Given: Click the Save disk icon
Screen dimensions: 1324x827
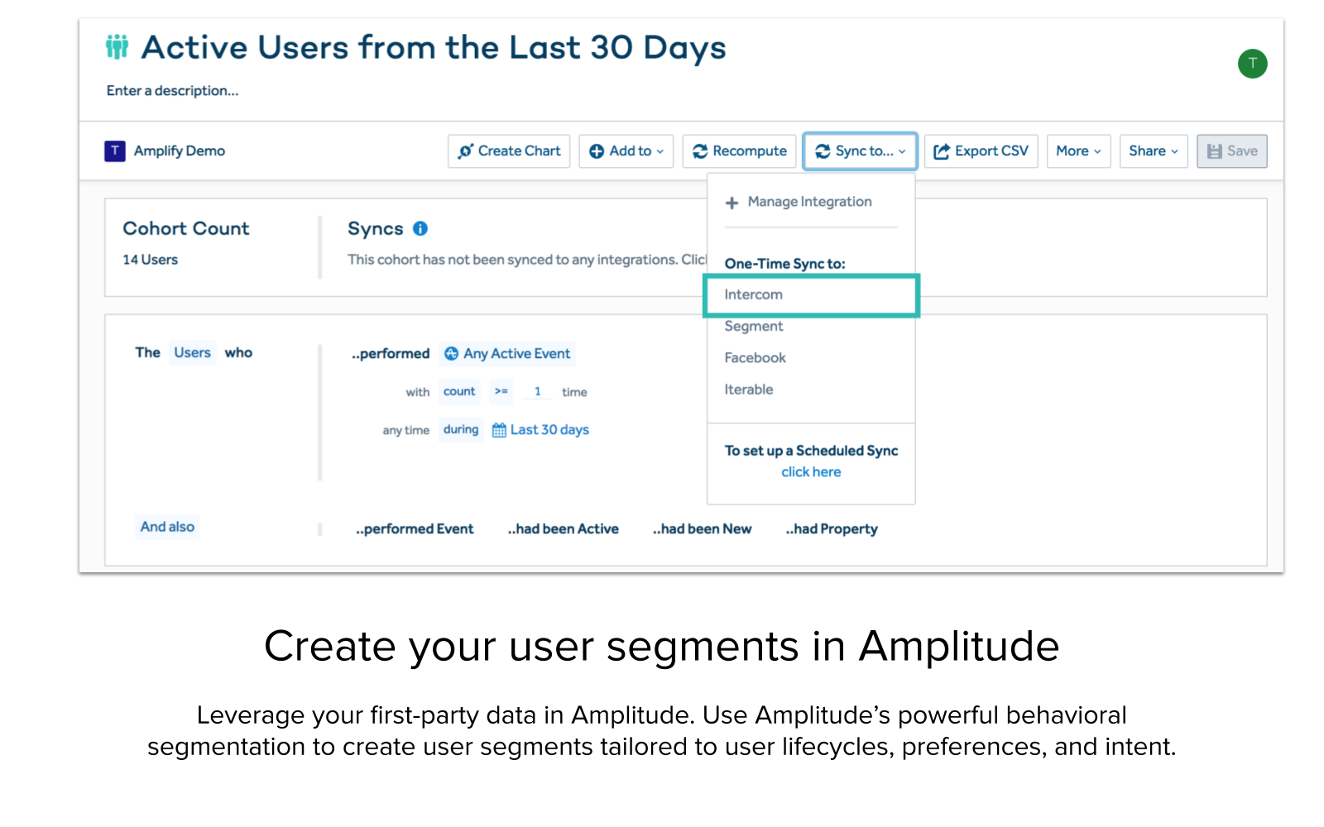Looking at the screenshot, I should point(1215,151).
